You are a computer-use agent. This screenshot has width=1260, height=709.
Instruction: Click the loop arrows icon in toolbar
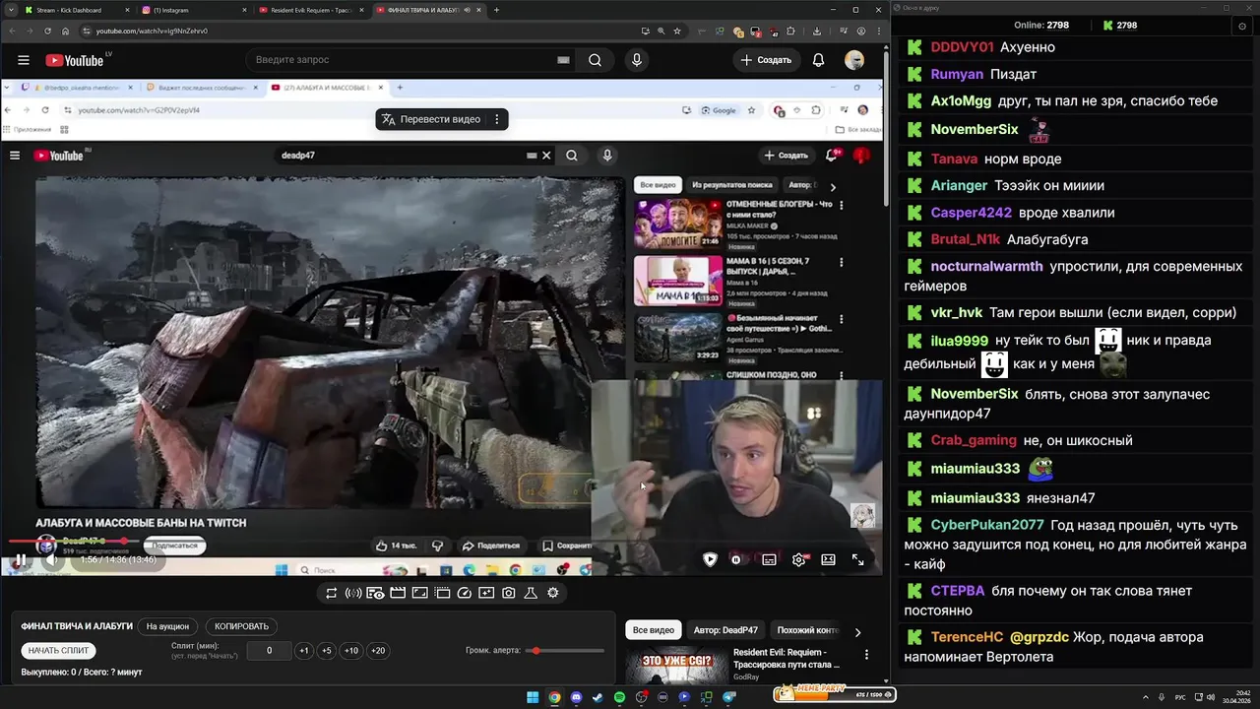click(332, 593)
